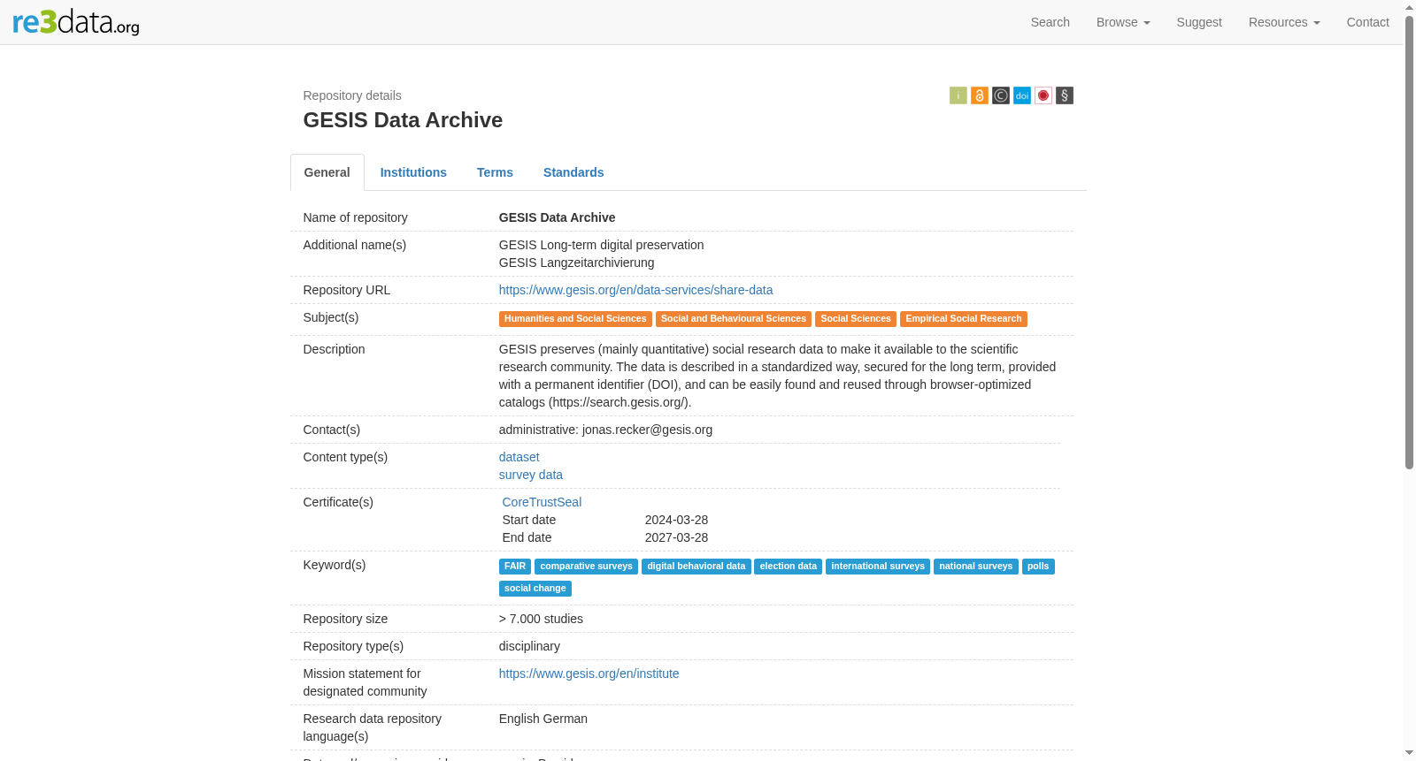
Task: Switch to the Institutions tab
Action: tap(413, 172)
